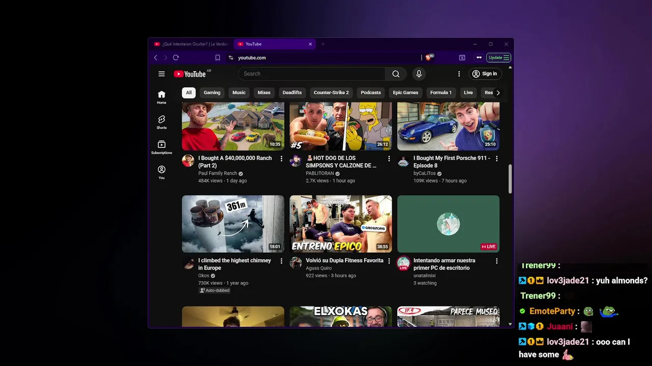
Task: Play the Entreno Epico thumbnail
Action: pos(341,224)
